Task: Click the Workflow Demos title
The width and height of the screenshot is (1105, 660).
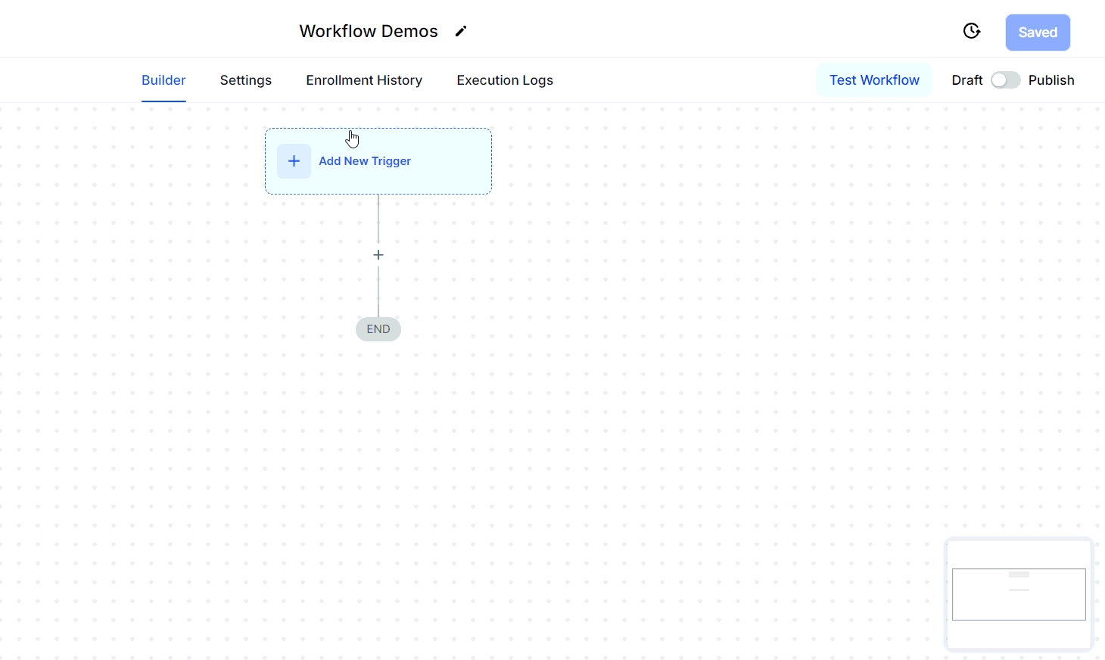Action: click(369, 31)
